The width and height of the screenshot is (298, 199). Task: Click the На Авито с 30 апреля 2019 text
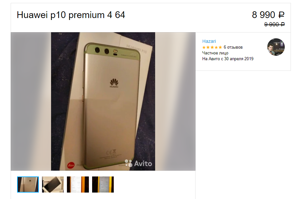[x=228, y=59]
